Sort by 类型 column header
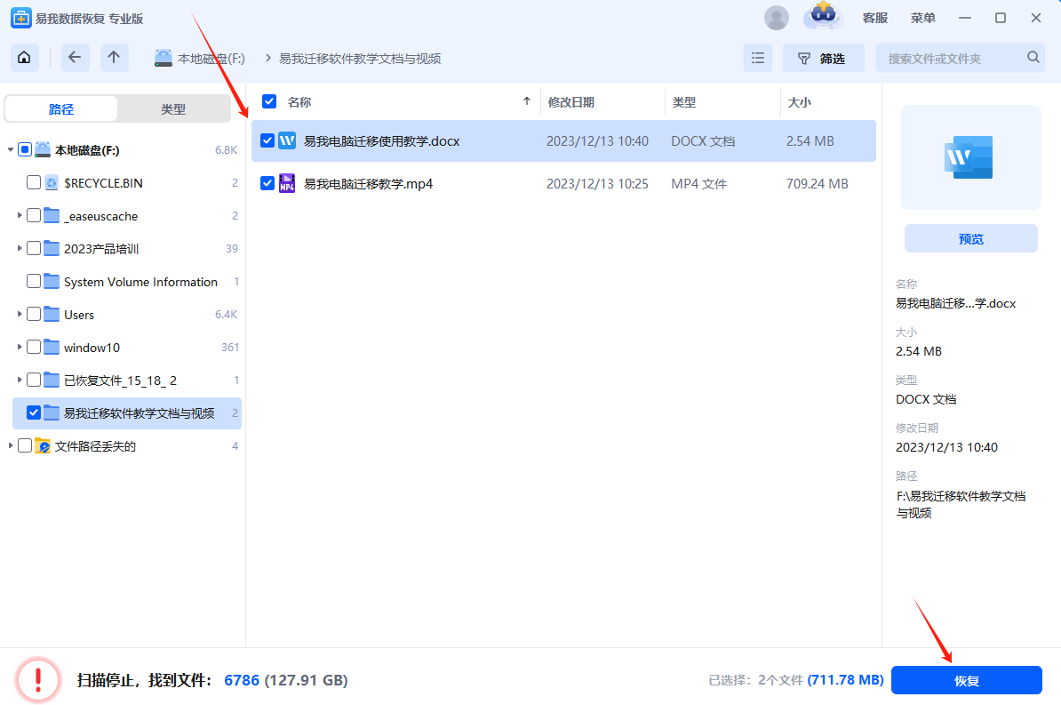1061x705 pixels. coord(684,102)
